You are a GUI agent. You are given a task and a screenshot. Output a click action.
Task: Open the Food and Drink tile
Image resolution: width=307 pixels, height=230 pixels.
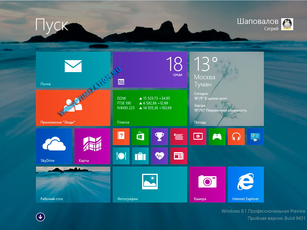pos(121,156)
